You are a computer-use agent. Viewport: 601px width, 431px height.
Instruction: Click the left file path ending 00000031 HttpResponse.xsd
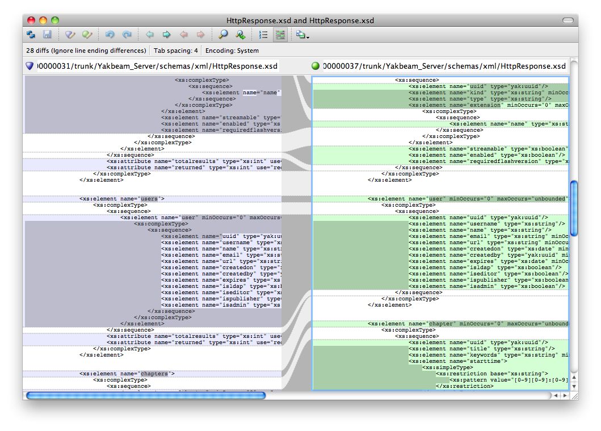157,66
